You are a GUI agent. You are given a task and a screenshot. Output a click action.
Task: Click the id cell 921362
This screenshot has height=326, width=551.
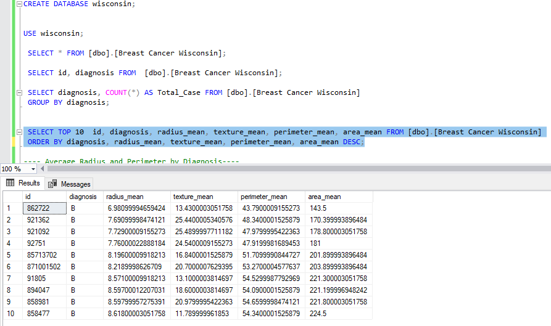pos(44,220)
